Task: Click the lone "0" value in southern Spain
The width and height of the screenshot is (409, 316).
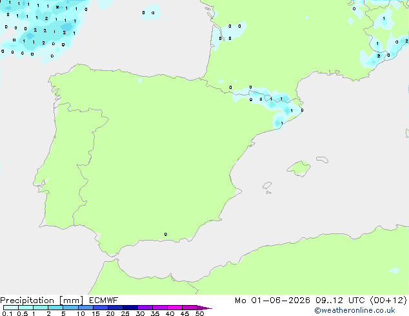Action: (166, 234)
